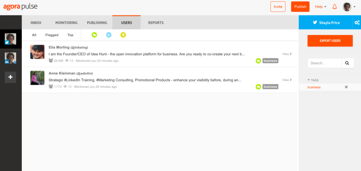Click the followers icon for Anne Kleinman
361x171 pixels.
tap(51, 87)
